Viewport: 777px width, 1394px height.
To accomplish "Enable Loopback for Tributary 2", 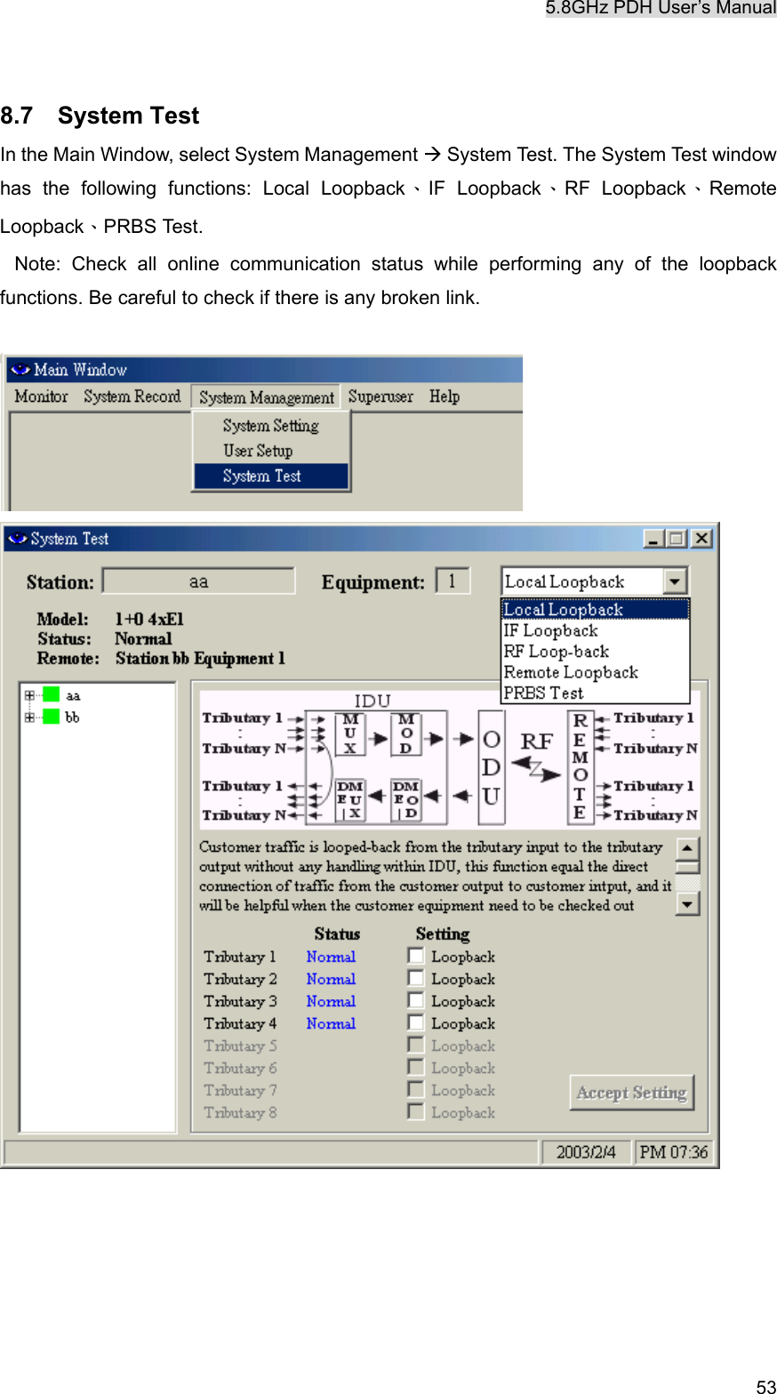I will tap(415, 978).
